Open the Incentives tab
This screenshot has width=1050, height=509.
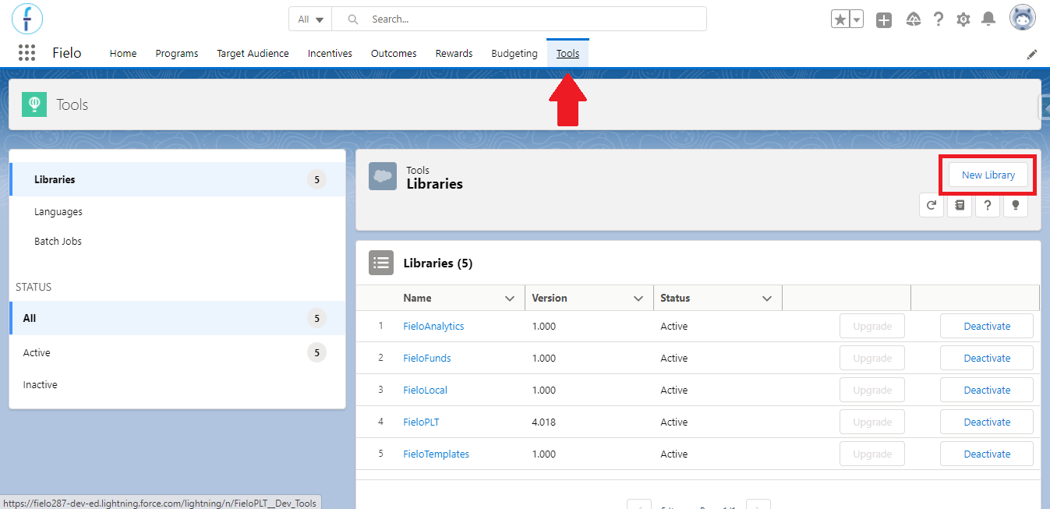[x=330, y=53]
